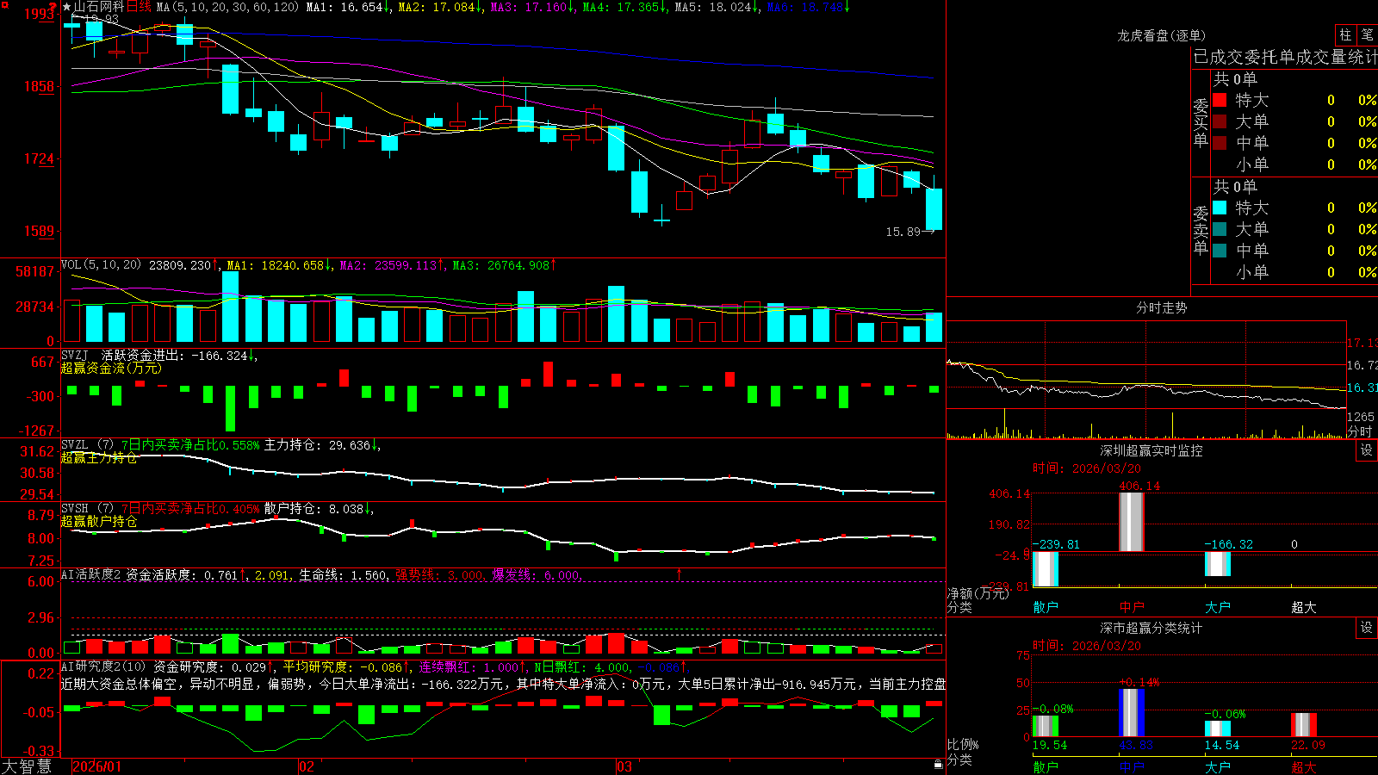Screen dimensions: 1378x775
Task: Click the dark red 大单 buy-order swatch
Action: (x=1220, y=121)
